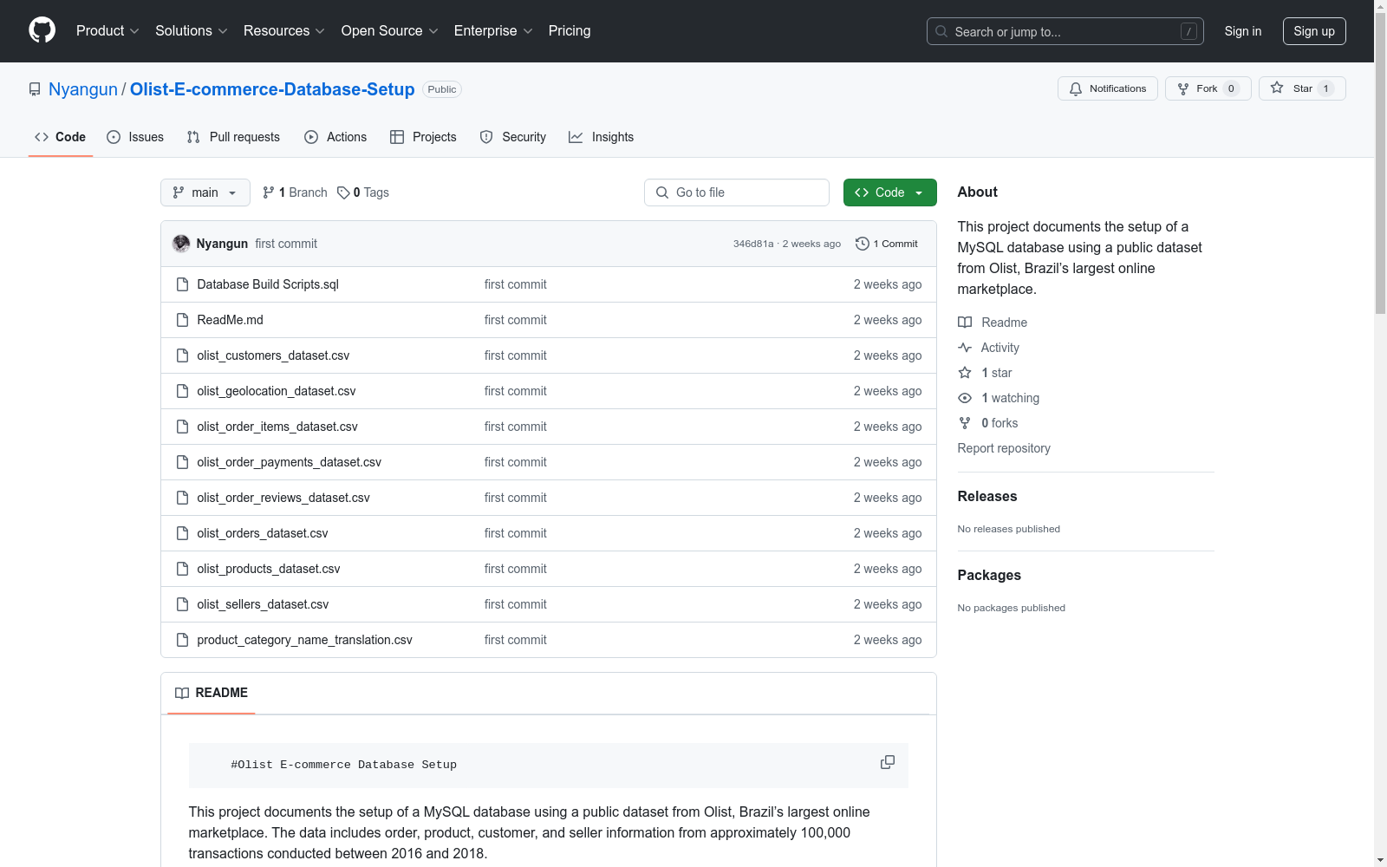
Task: Click the Go to file search field
Action: point(737,192)
